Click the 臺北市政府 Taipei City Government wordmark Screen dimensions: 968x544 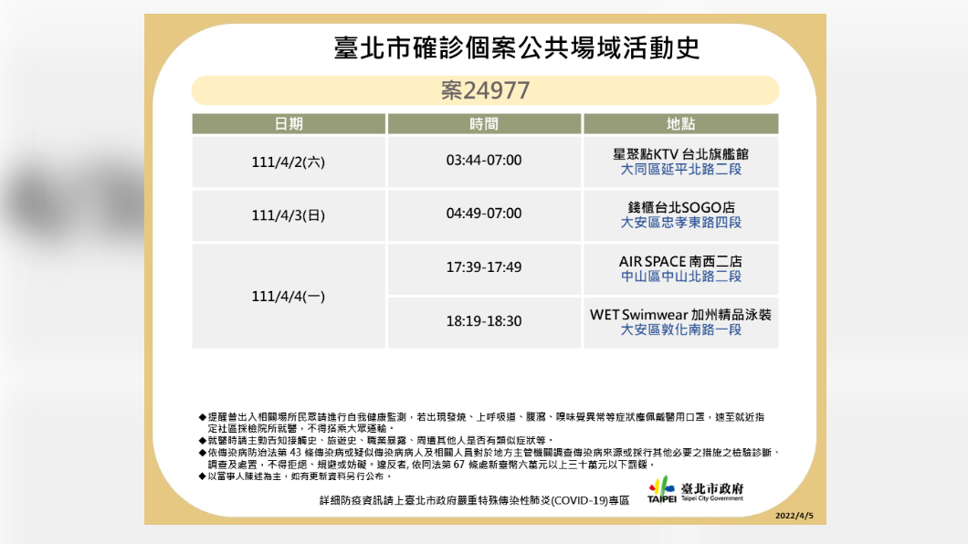(711, 492)
